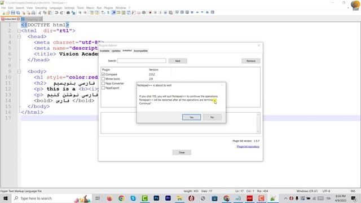Viewport: 361px width, 203px height.
Task: Click the Save All toolbar icon
Action: (18, 12)
